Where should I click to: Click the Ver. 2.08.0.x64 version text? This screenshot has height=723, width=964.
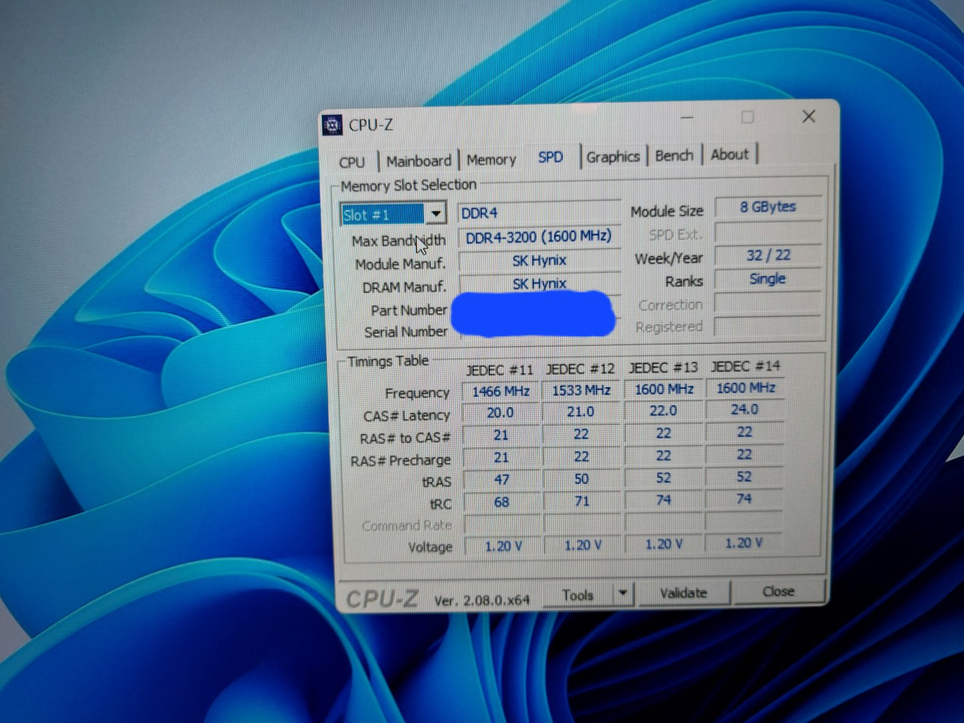coord(482,600)
